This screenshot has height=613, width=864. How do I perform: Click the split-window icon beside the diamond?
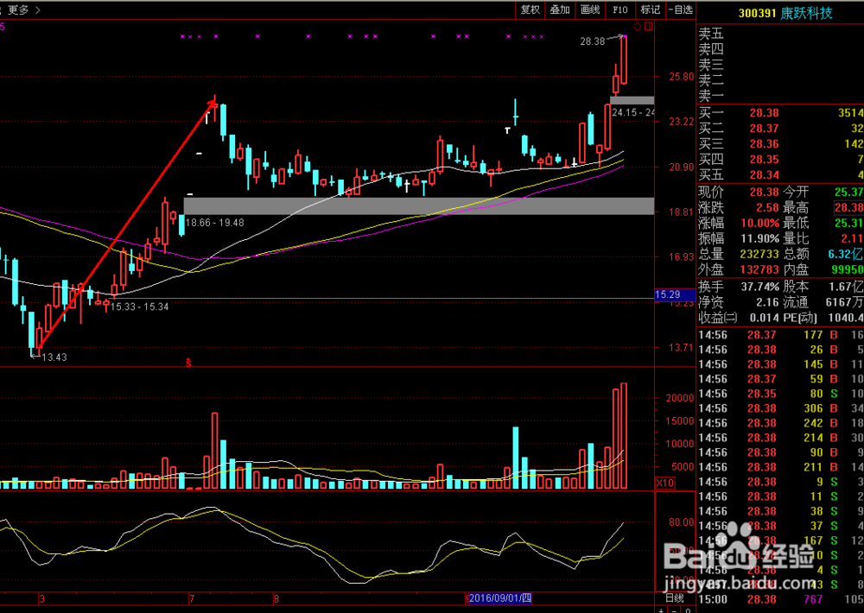[649, 27]
